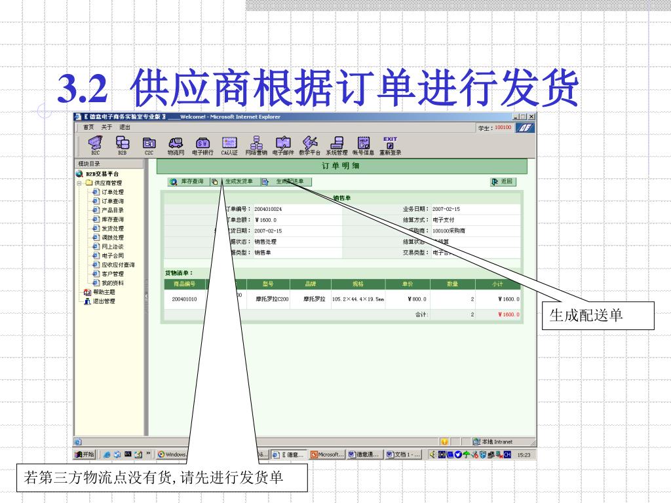The height and width of the screenshot is (503, 671).
Task: Click the 模块目录 panel header
Action: pos(109,164)
